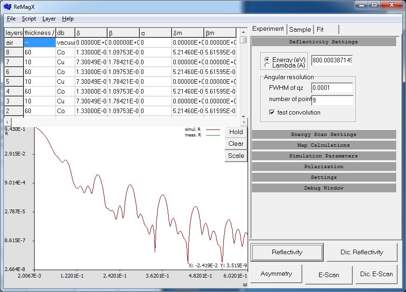
Task: Expand the Energy Scan Settings section
Action: click(x=323, y=135)
